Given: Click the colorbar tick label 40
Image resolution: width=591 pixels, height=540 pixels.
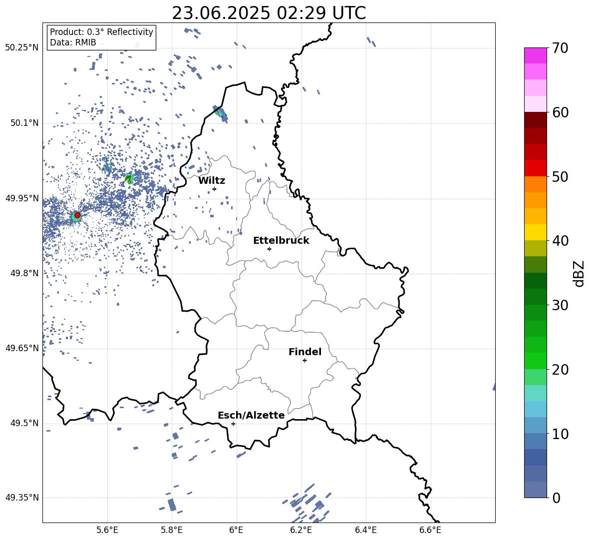Looking at the screenshot, I should pos(560,241).
